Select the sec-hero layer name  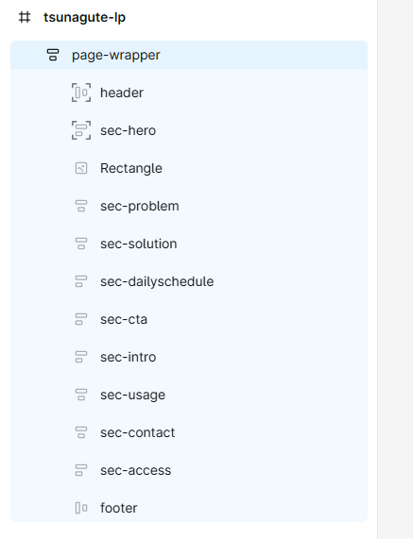click(128, 130)
